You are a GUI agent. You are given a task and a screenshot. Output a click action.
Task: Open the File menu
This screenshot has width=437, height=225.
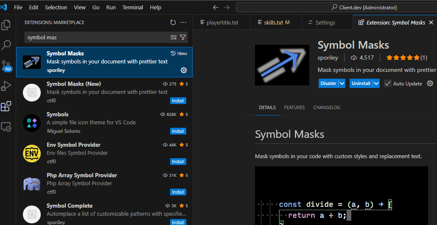18,8
